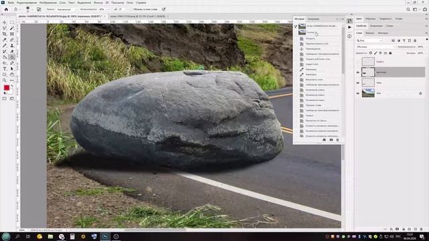
Task: Select the Blur tool in toolbar
Action: pyautogui.click(x=12, y=57)
